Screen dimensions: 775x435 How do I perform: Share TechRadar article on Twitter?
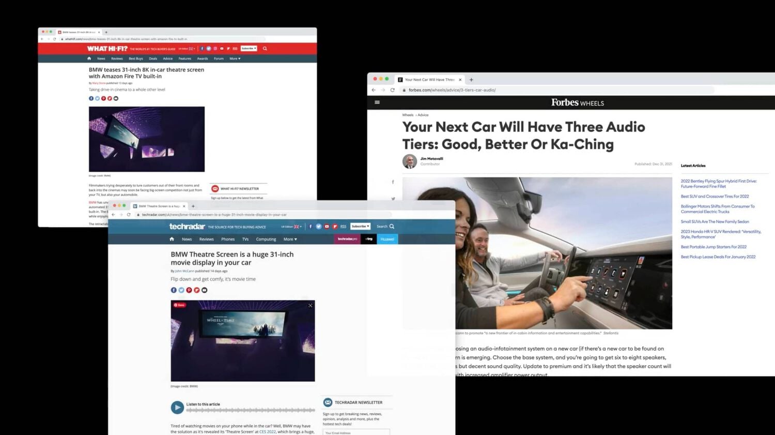click(181, 290)
